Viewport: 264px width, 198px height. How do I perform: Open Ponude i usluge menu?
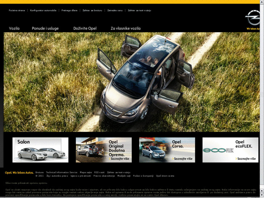(45, 28)
